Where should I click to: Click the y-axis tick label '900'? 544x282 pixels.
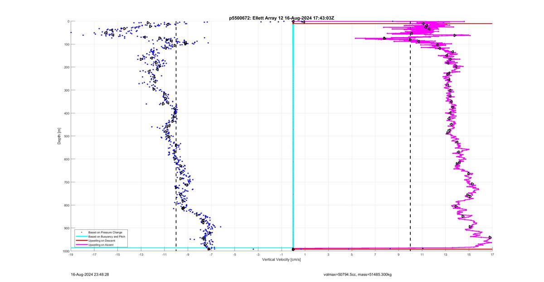coord(67,228)
